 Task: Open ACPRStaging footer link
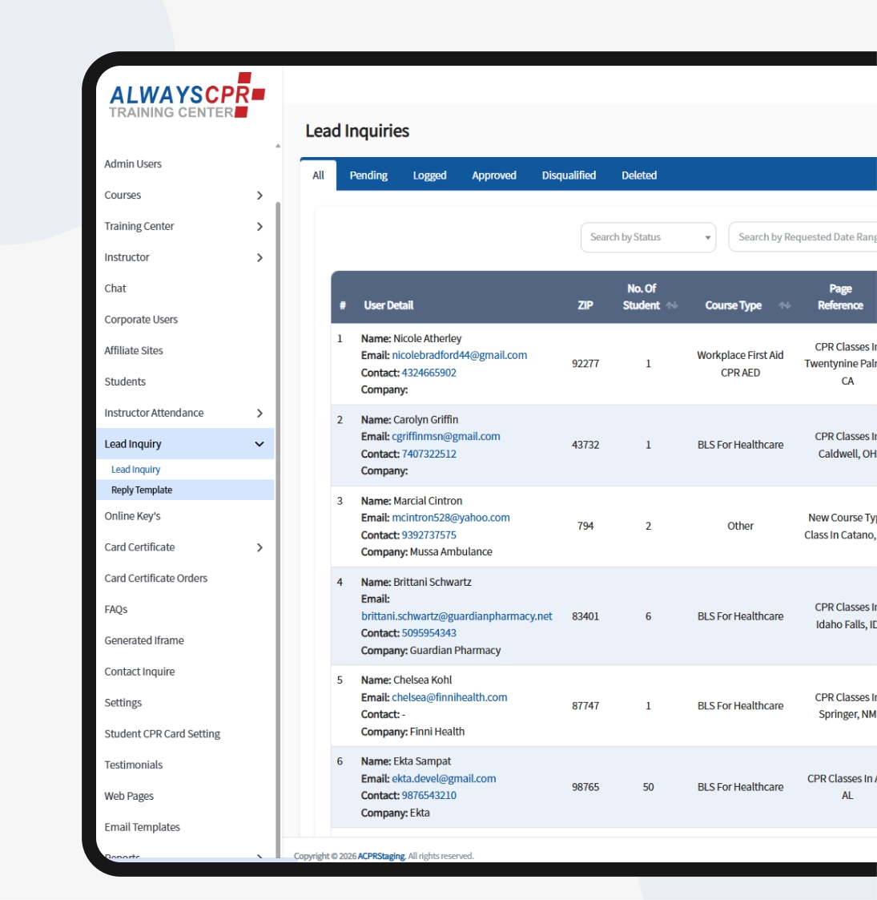point(381,856)
